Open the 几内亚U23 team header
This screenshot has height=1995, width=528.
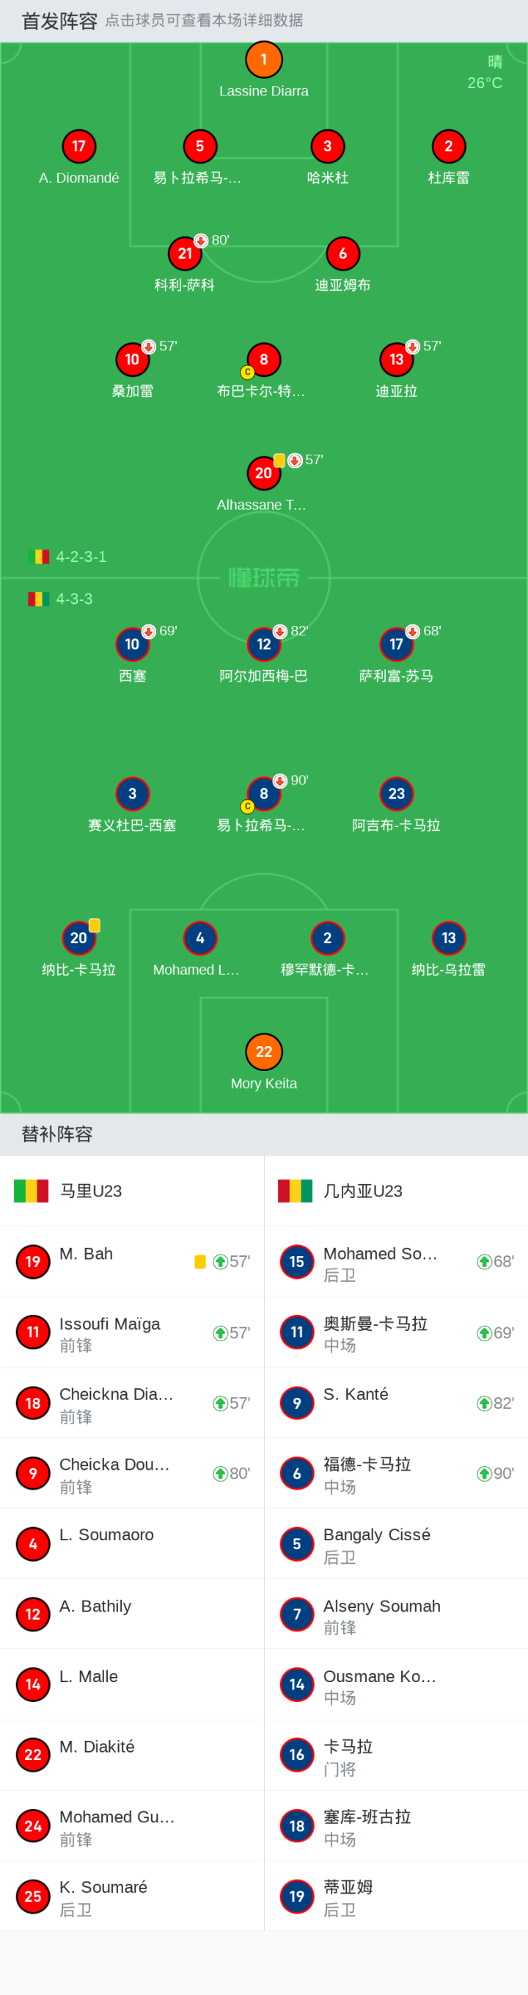[396, 1191]
